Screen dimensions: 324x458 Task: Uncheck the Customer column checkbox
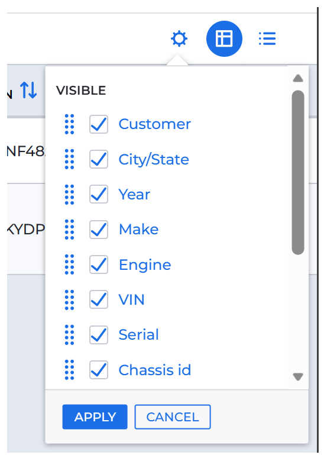(x=99, y=124)
